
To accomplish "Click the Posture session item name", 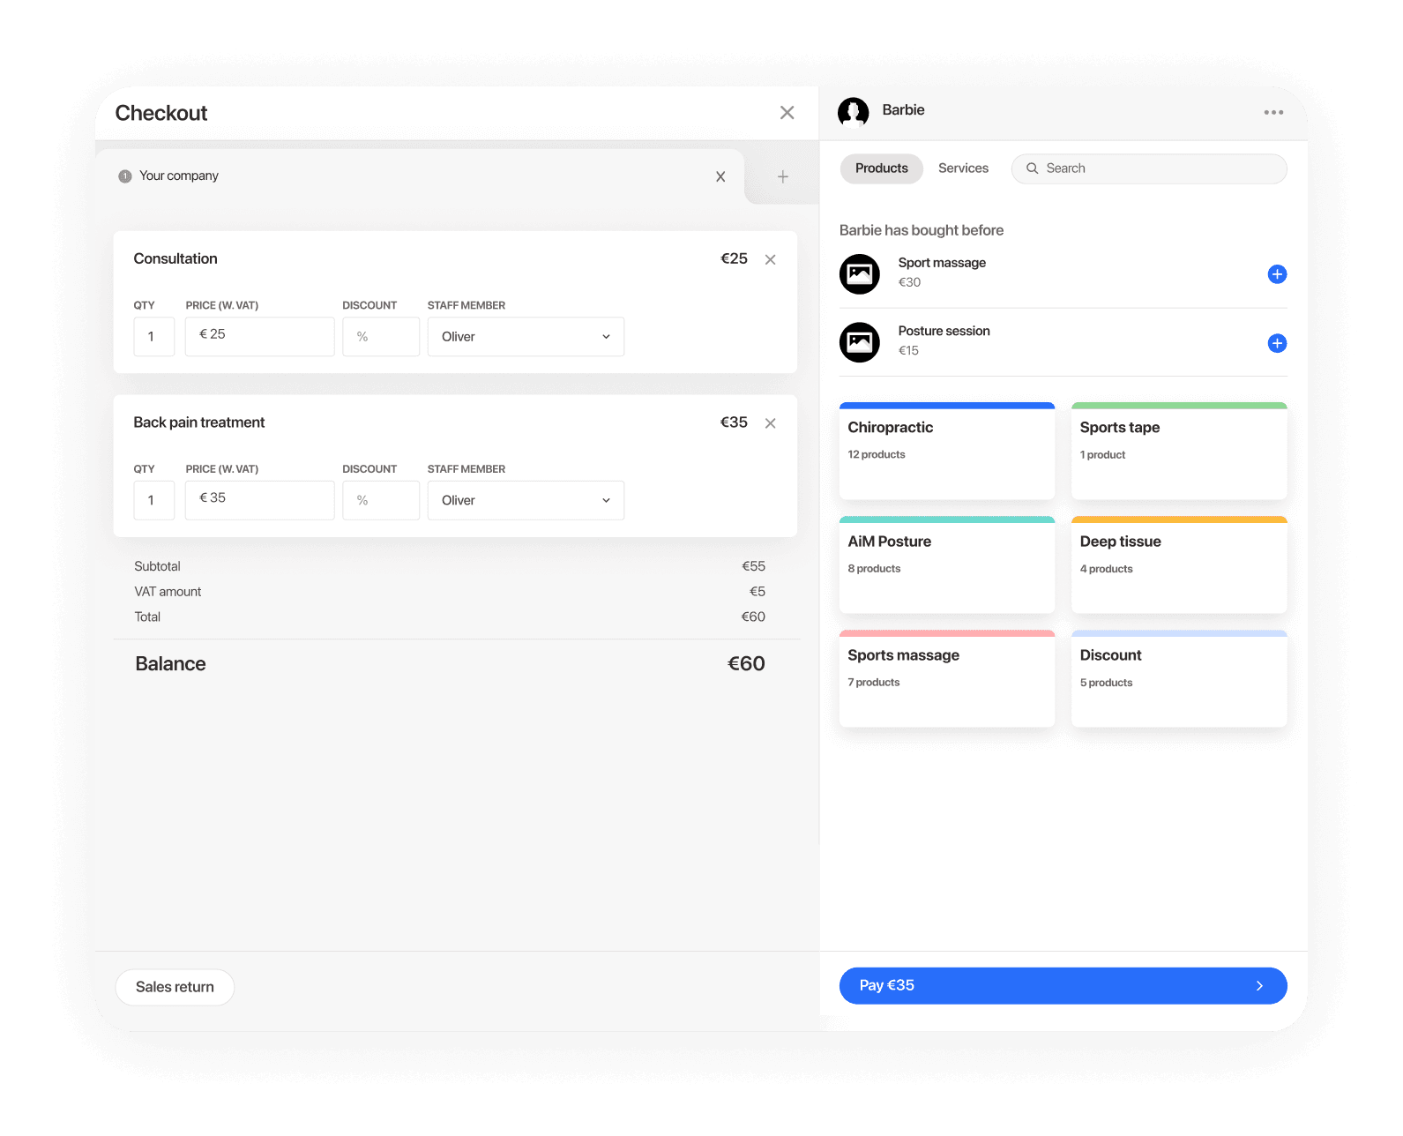I will (944, 331).
